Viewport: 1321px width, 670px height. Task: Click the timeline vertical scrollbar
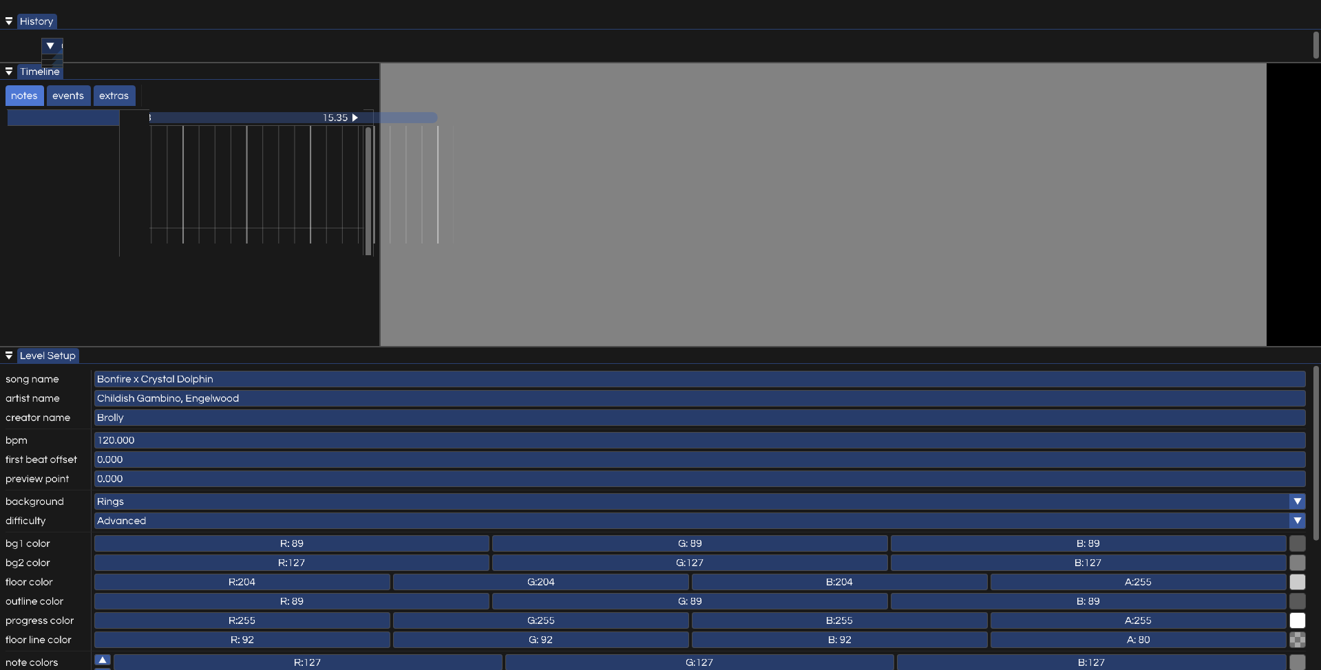tap(368, 191)
